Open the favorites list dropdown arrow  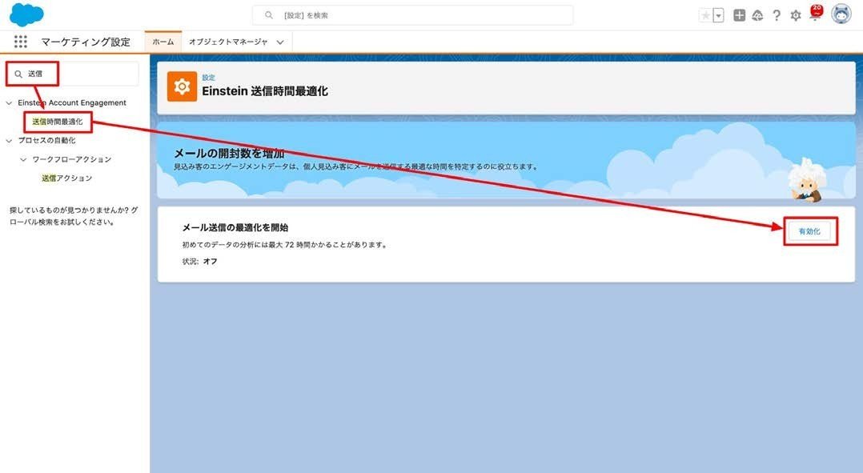pyautogui.click(x=718, y=15)
